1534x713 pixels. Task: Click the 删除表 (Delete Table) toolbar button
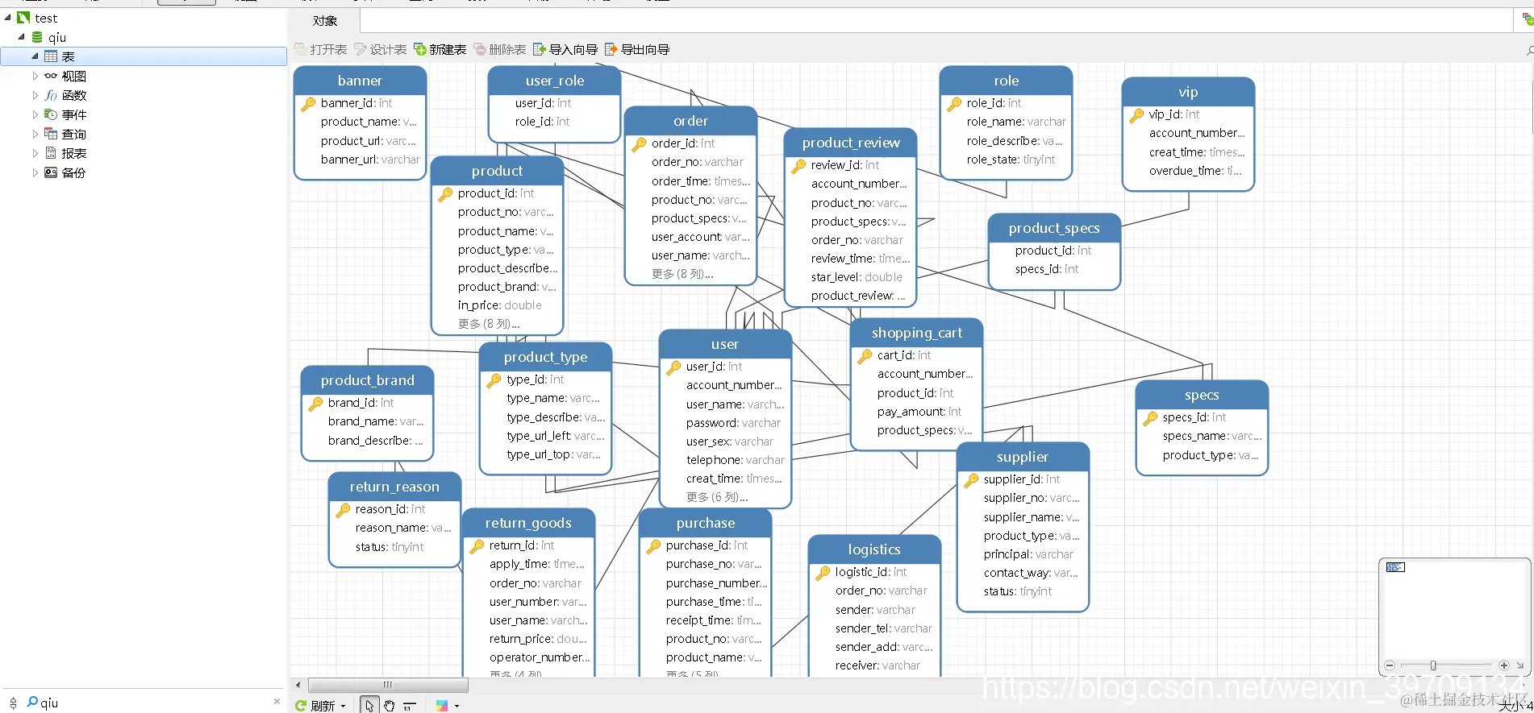tap(500, 49)
